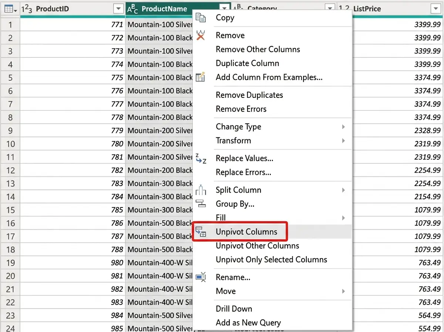Click ListPrice cell 564.99
Screen dimensions: 444x332
pyautogui.click(x=397, y=315)
